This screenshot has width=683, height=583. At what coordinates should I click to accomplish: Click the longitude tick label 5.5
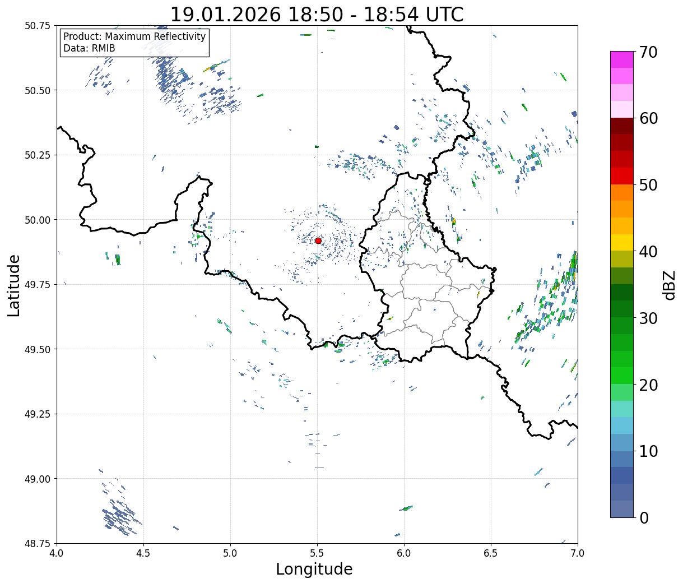[x=317, y=553]
